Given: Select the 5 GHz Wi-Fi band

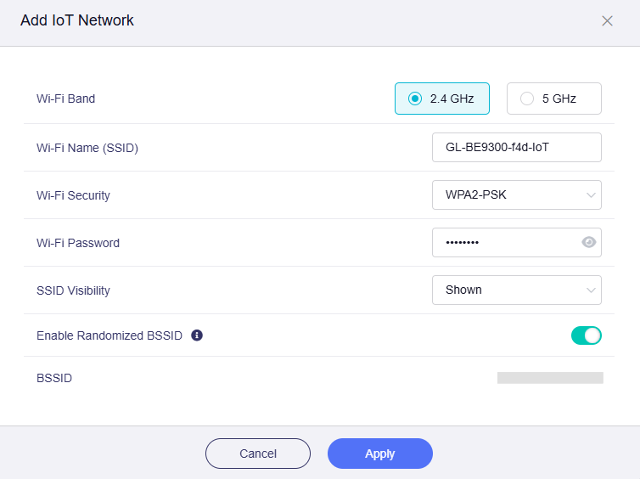Looking at the screenshot, I should tap(554, 99).
